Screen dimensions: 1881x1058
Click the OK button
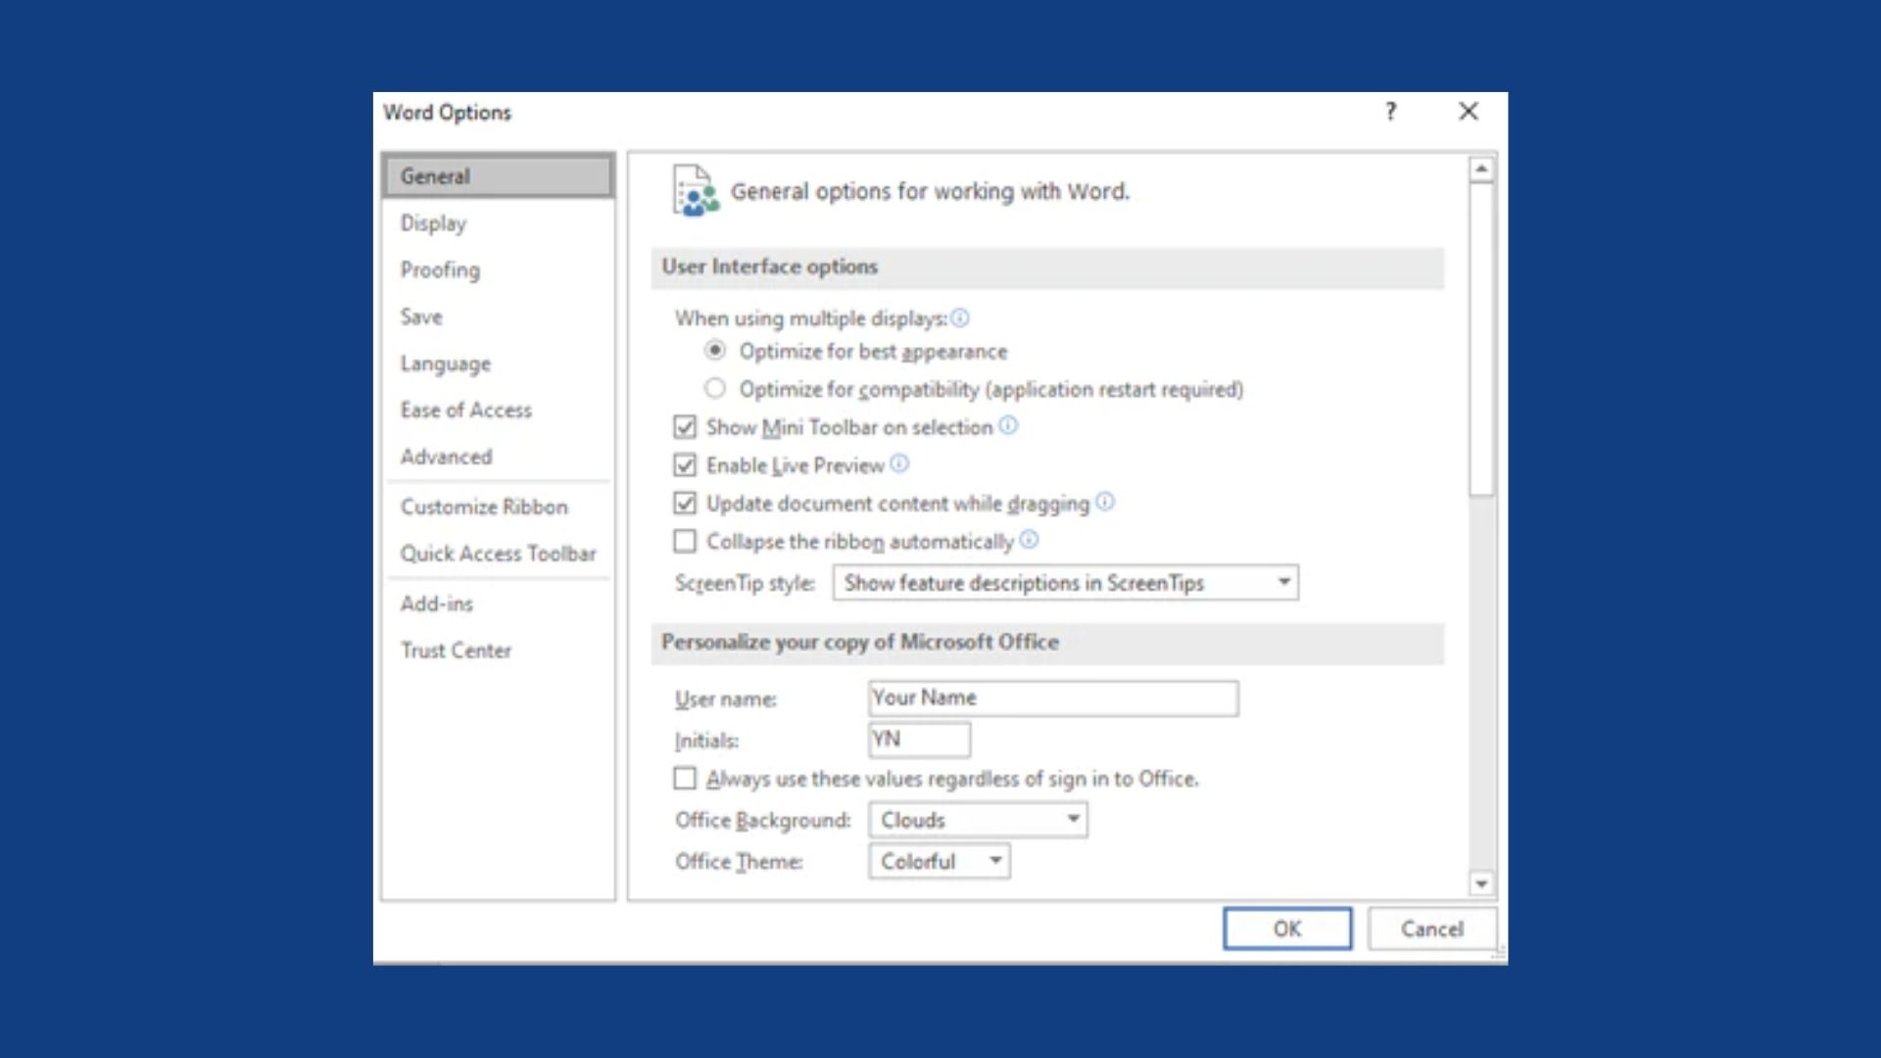pyautogui.click(x=1287, y=929)
